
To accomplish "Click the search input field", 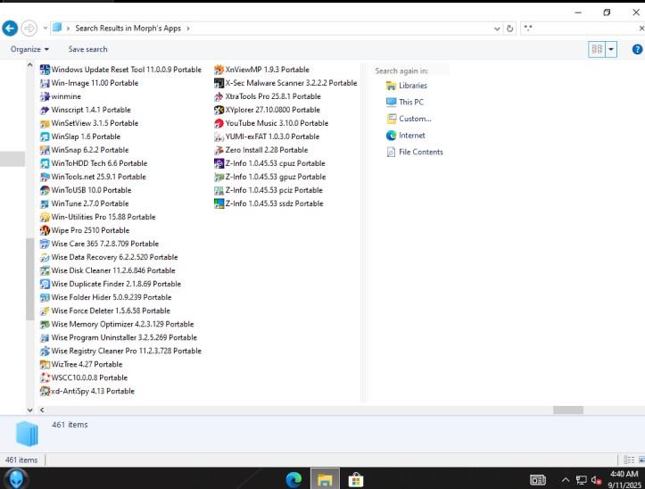I will click(579, 29).
